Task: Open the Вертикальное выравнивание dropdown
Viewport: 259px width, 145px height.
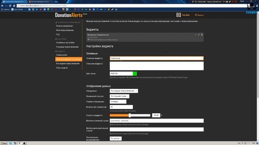Action: point(116,139)
